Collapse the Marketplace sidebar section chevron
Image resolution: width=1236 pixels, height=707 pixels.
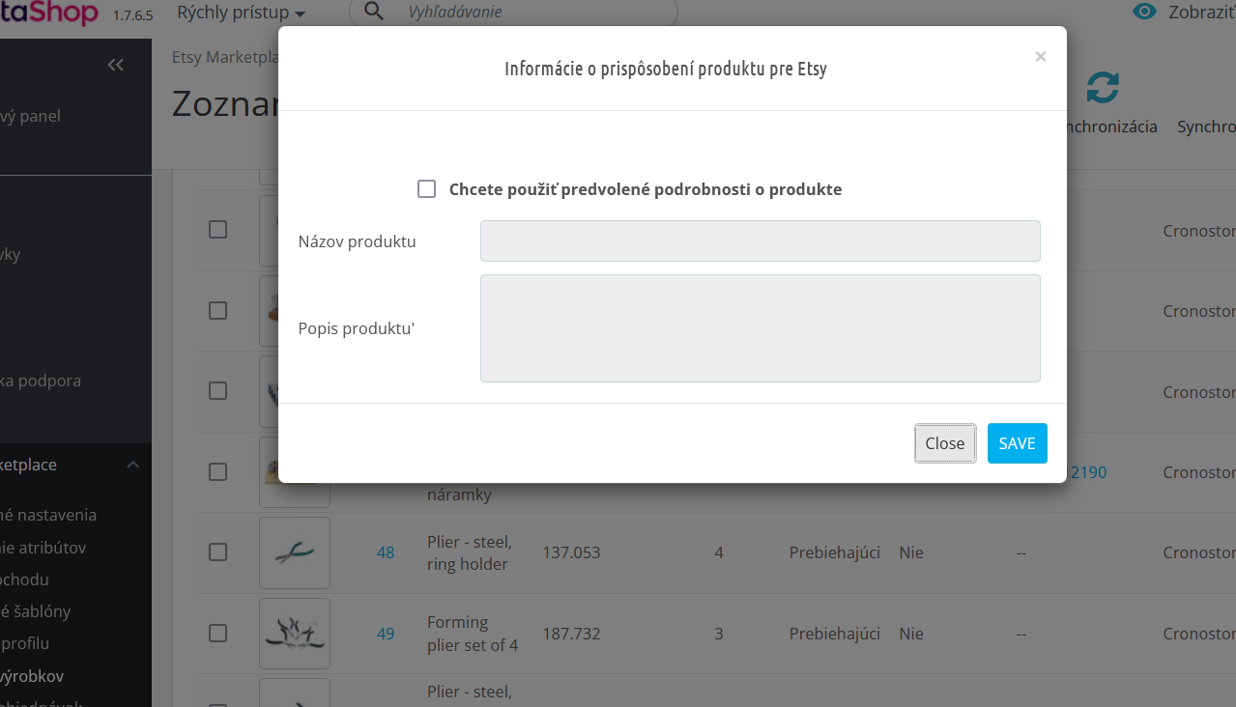[x=133, y=465]
